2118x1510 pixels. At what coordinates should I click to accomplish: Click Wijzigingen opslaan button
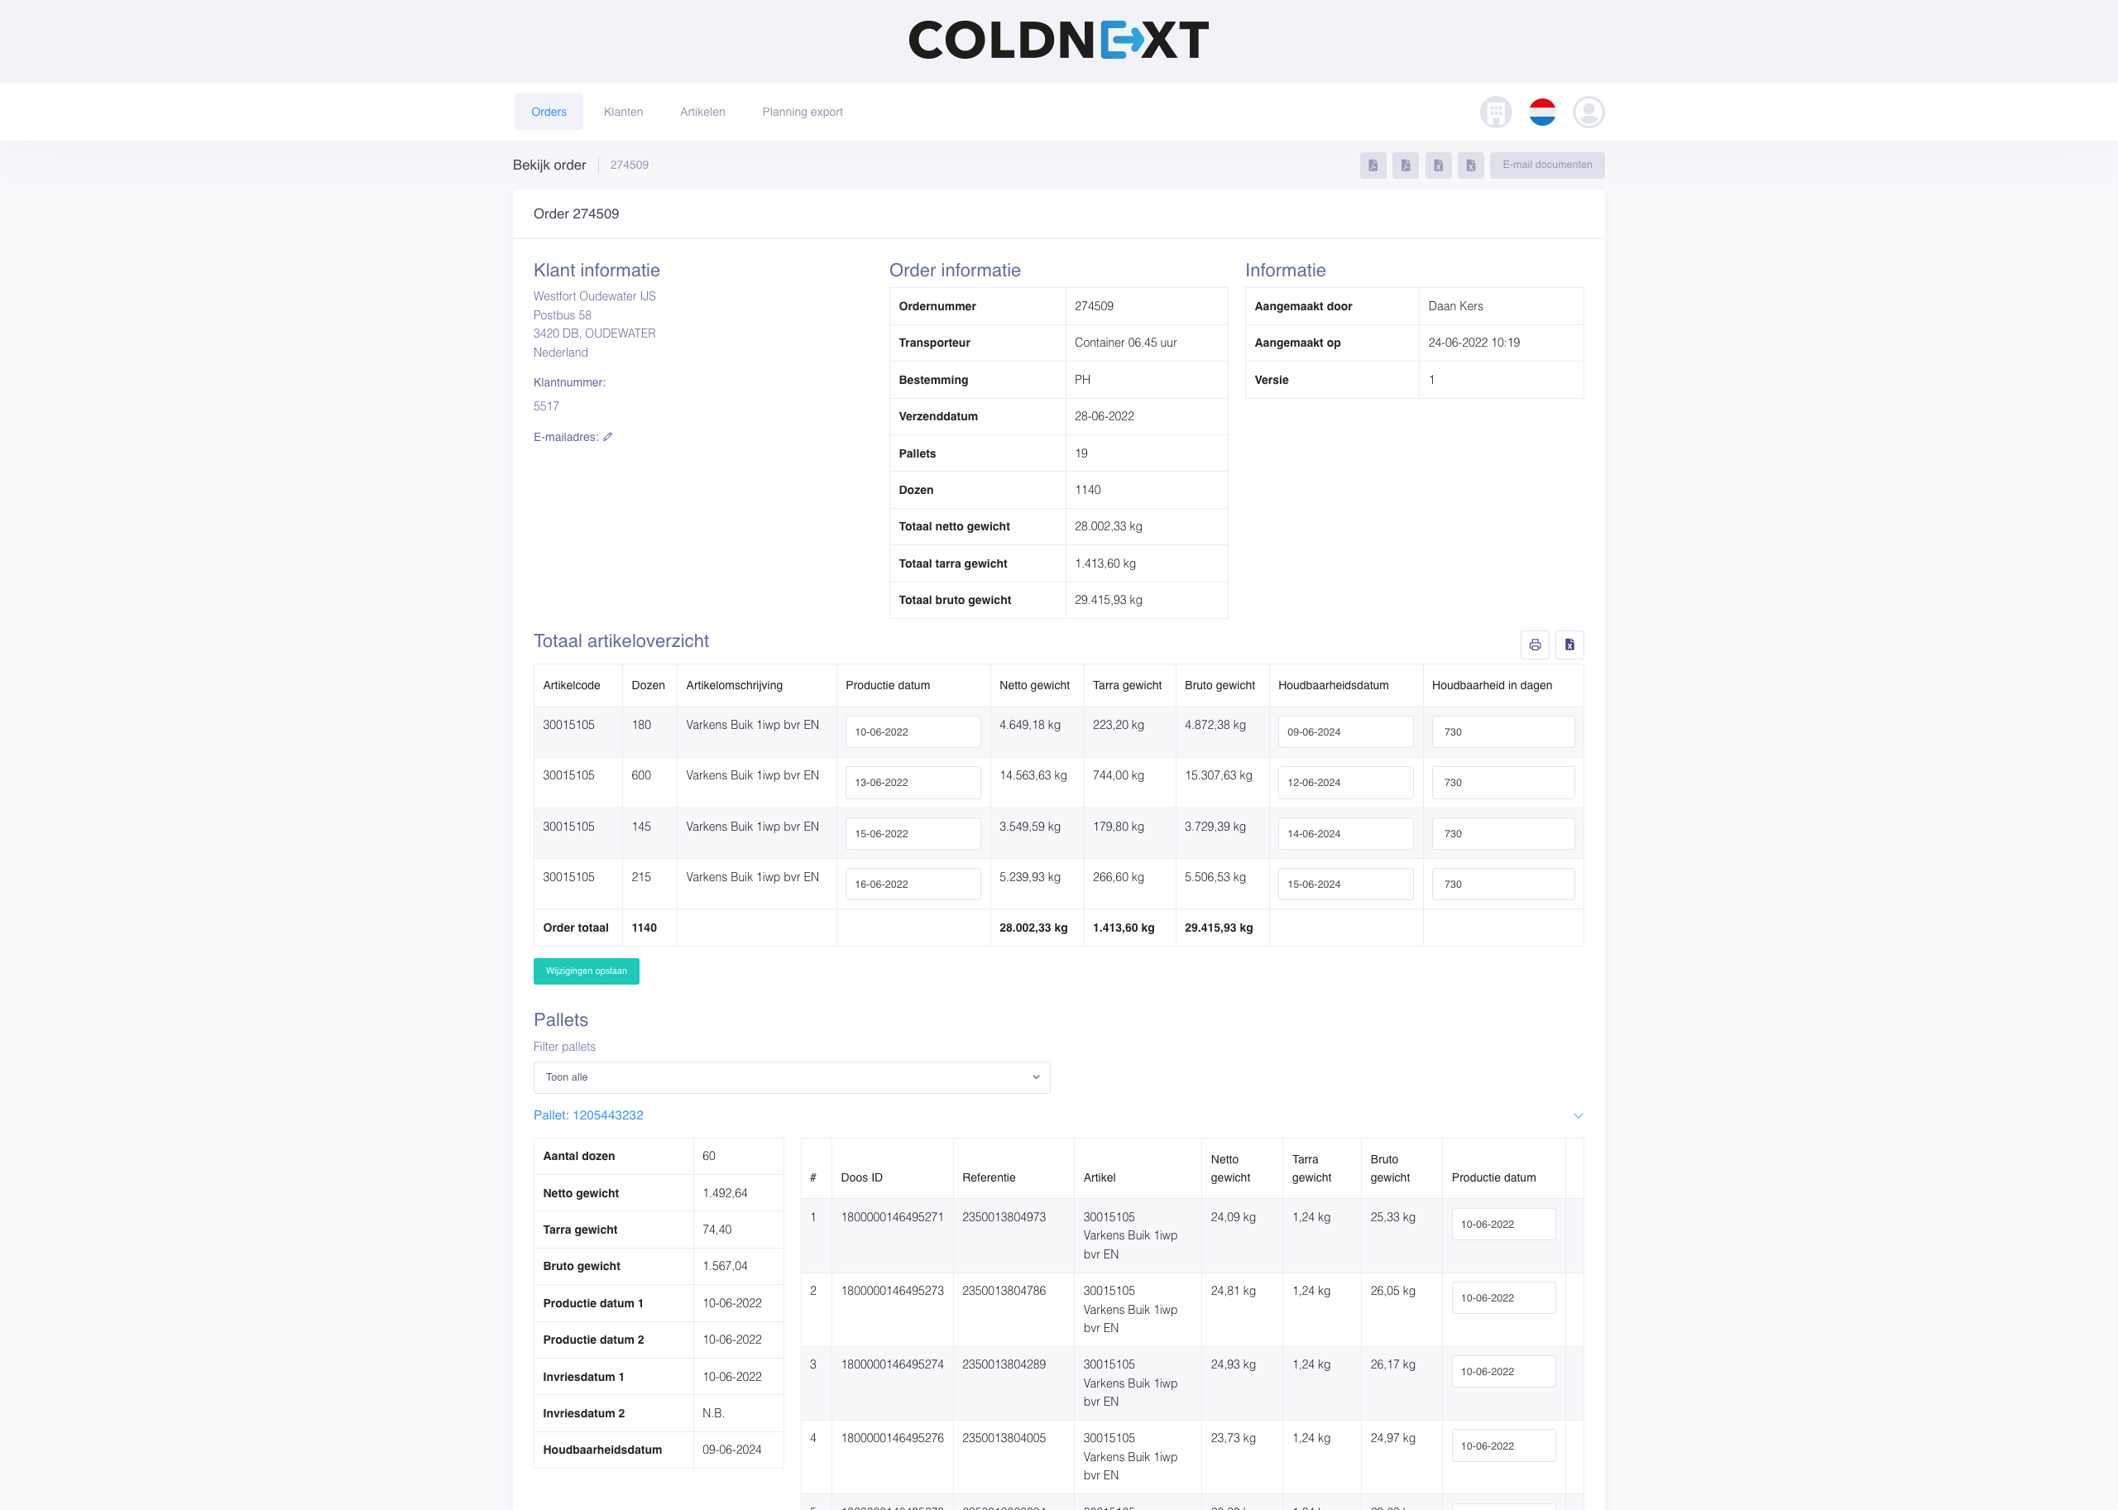coord(586,971)
